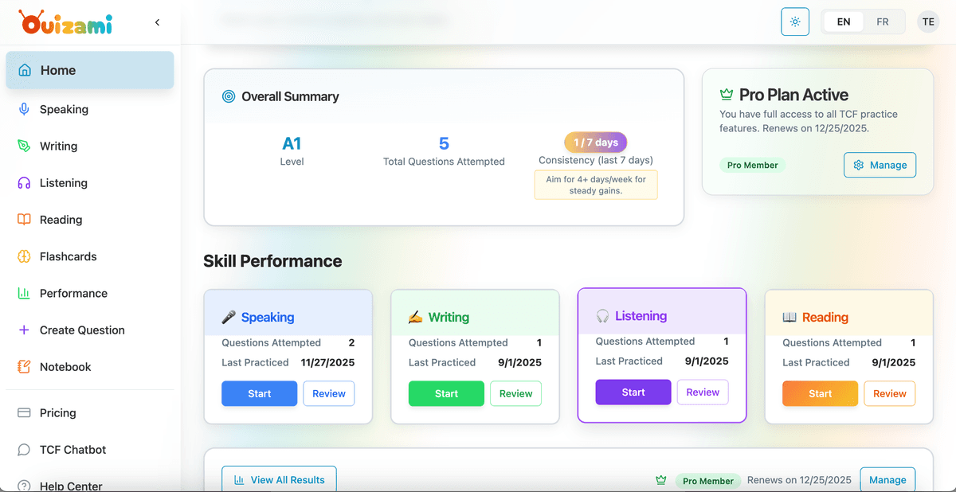This screenshot has height=492, width=956.
Task: Click the Help Center question-mark icon
Action: 23,485
